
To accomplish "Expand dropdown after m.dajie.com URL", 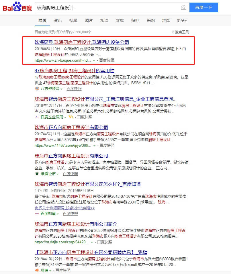I will [92, 242].
